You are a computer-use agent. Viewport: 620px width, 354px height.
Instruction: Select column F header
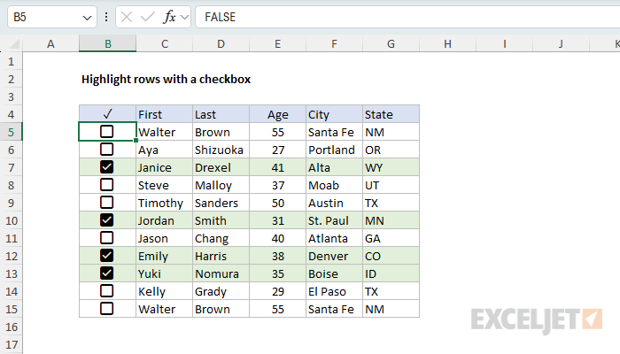(x=334, y=43)
